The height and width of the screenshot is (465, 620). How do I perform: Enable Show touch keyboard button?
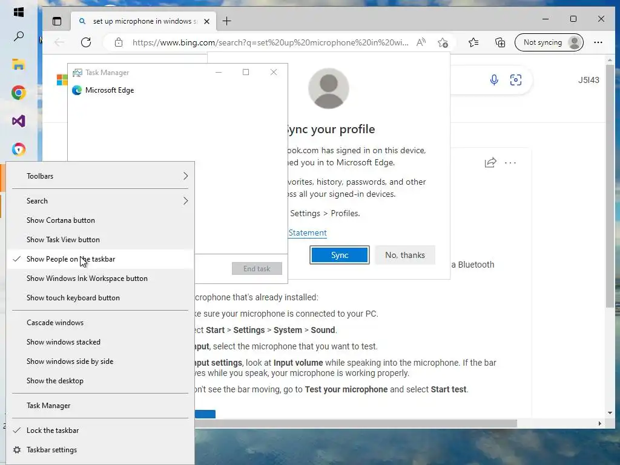tap(101, 298)
